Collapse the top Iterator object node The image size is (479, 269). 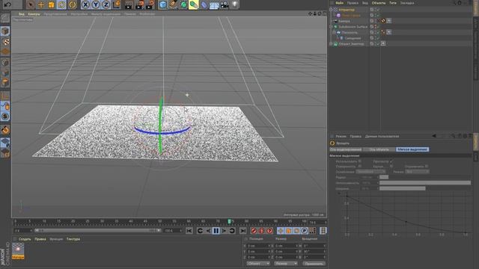click(x=331, y=10)
